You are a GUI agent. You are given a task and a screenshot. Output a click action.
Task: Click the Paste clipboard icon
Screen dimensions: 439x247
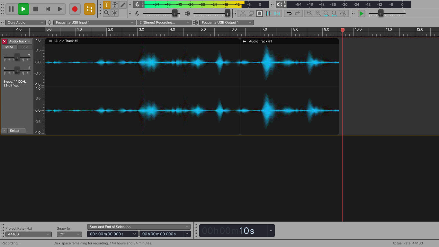(260, 14)
